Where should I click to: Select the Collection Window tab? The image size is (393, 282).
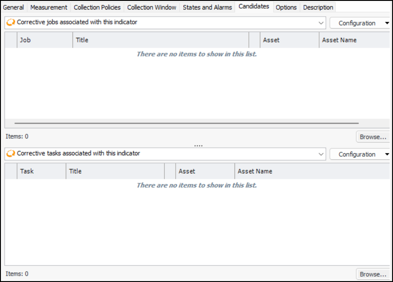tap(152, 7)
